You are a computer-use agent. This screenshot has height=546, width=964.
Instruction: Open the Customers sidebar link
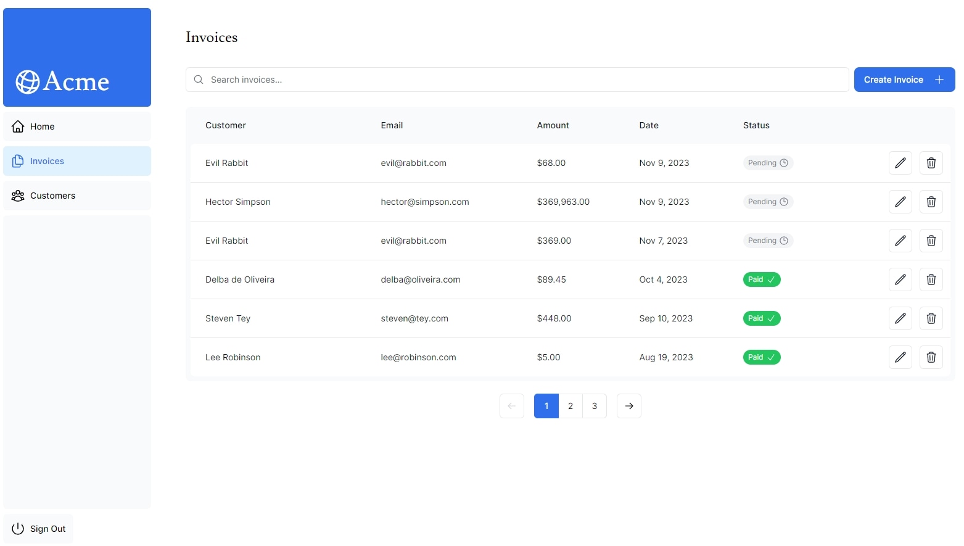coord(77,196)
